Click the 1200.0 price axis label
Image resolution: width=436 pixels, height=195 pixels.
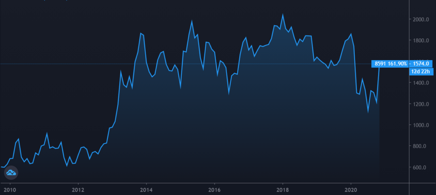pos(420,104)
